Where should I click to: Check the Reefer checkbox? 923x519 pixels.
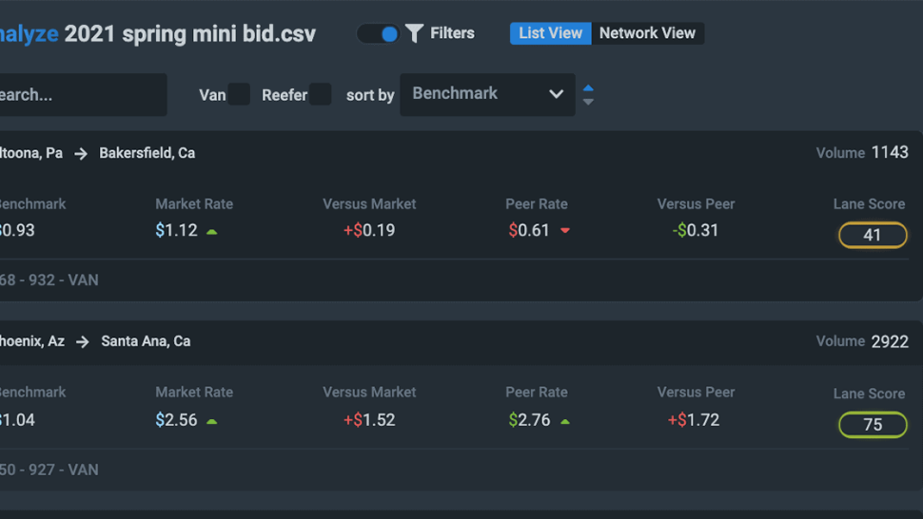pyautogui.click(x=321, y=94)
